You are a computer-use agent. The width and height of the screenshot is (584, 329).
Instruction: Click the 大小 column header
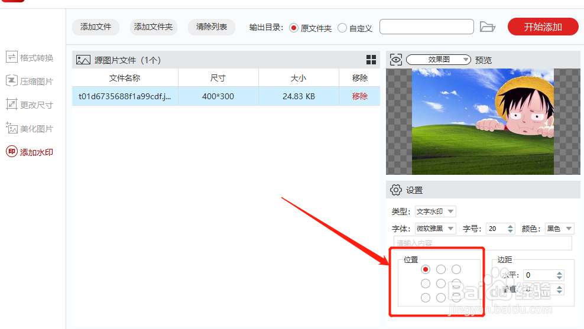pyautogui.click(x=299, y=78)
